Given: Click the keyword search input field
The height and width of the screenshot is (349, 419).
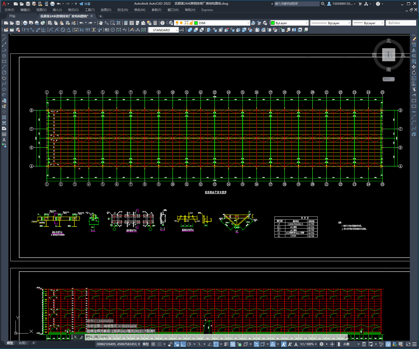Looking at the screenshot, I should 296,4.
